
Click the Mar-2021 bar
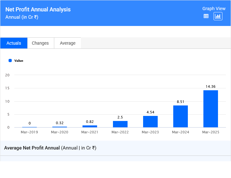coord(90,126)
